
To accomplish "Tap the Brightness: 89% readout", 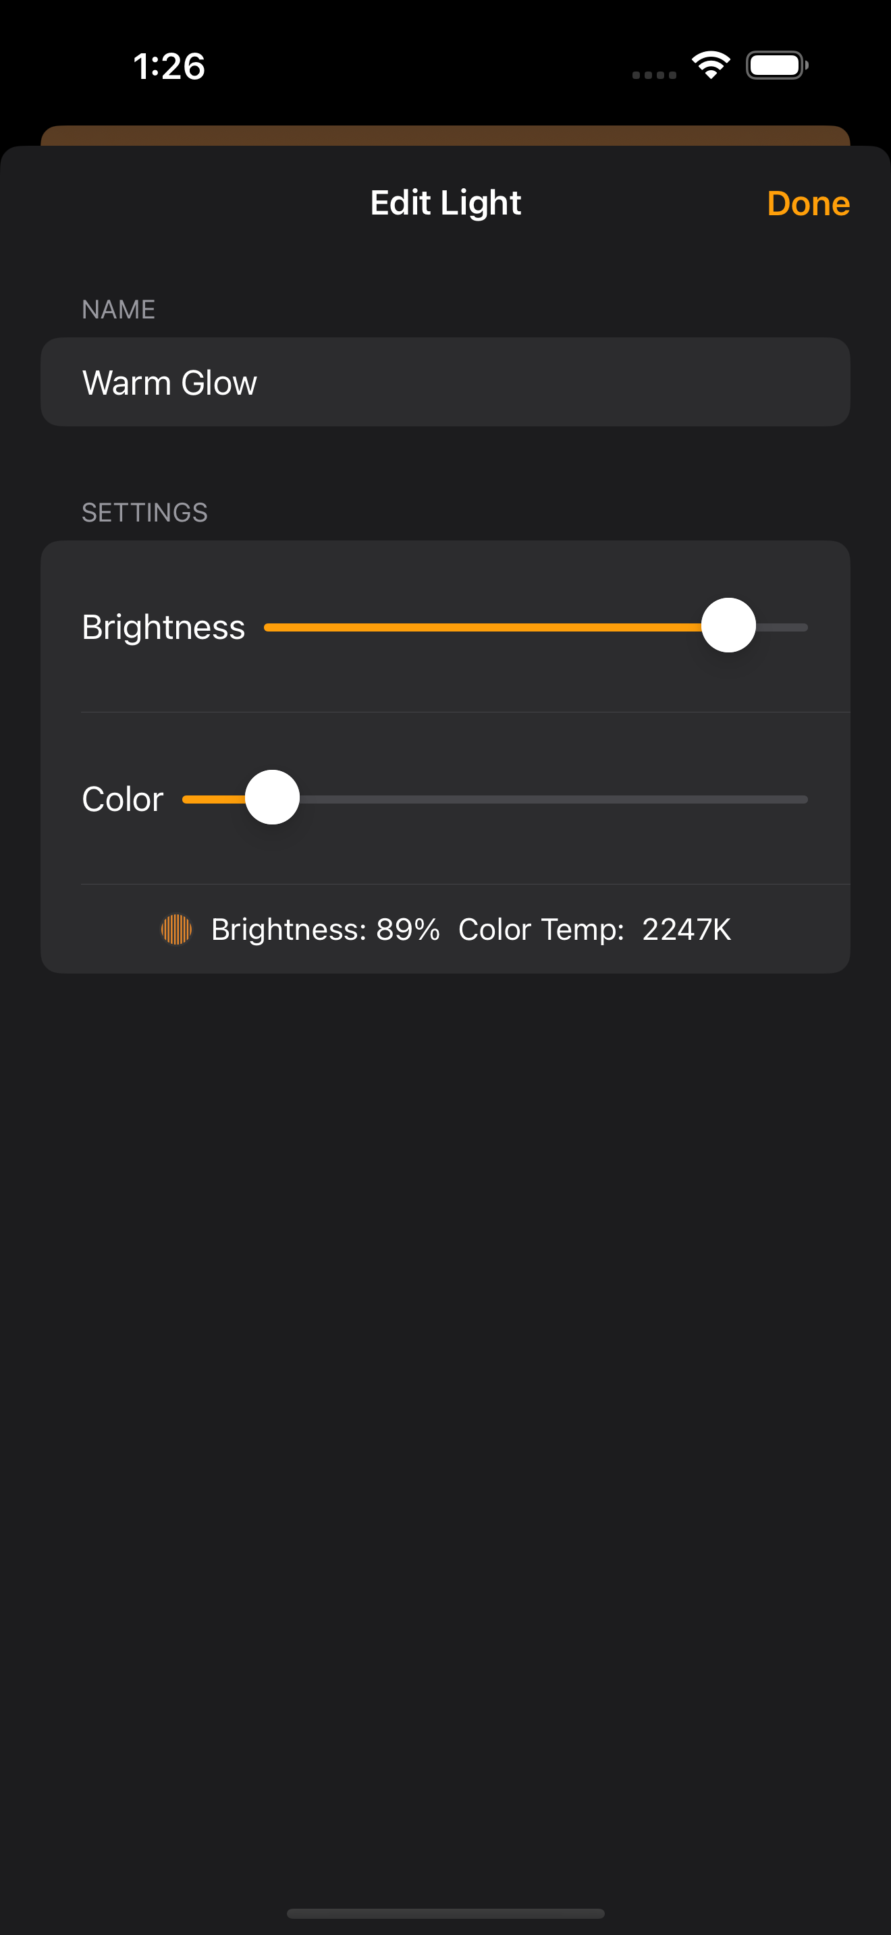I will (325, 929).
